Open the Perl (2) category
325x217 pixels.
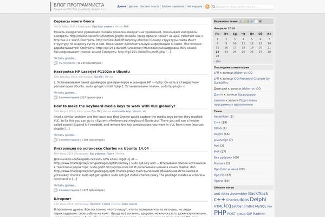pos(216,146)
